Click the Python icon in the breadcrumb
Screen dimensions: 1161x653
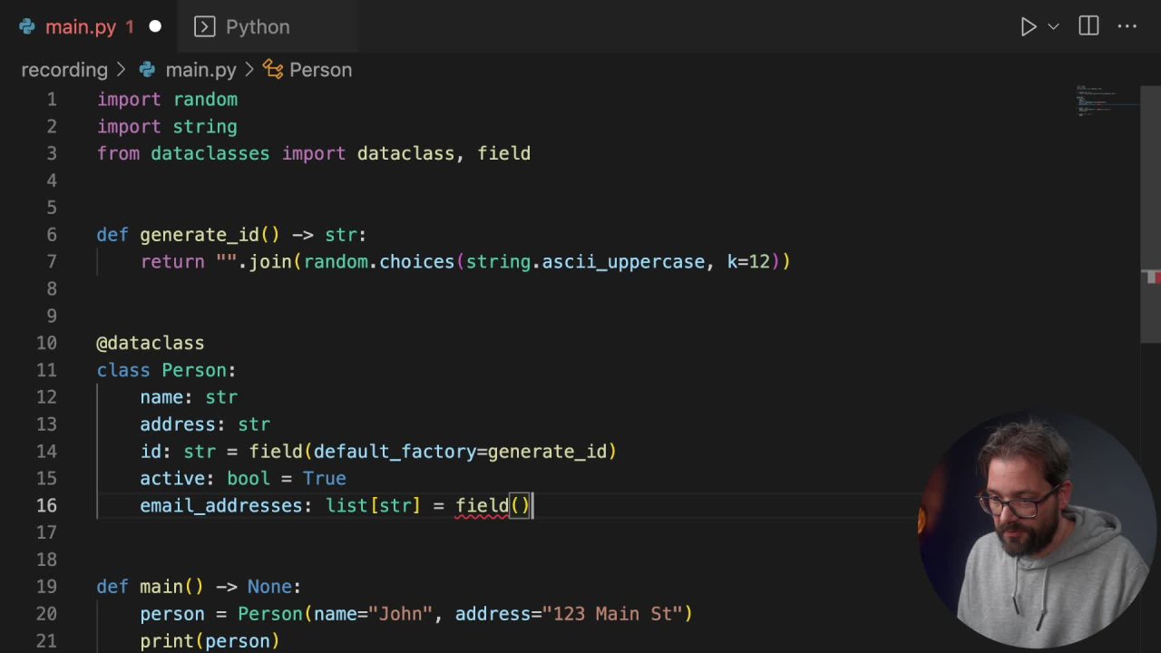pos(147,70)
